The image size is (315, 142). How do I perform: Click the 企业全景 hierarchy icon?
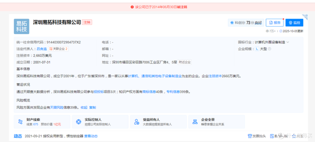195,122
